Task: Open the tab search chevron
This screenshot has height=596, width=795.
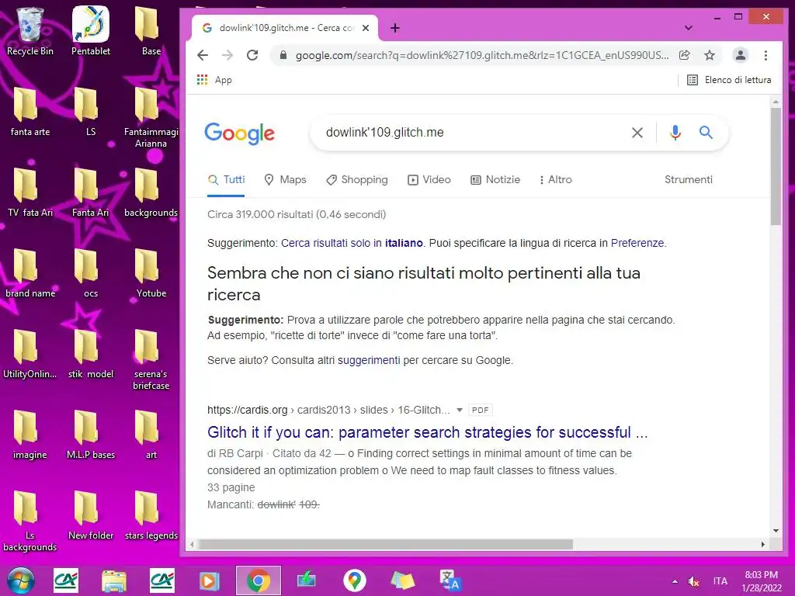Action: 688,28
